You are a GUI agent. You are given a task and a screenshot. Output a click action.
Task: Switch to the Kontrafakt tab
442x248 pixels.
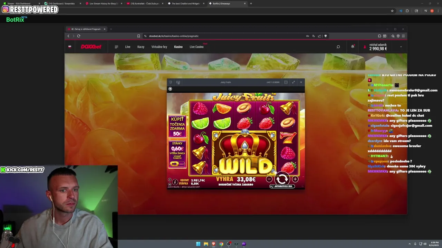point(145,3)
